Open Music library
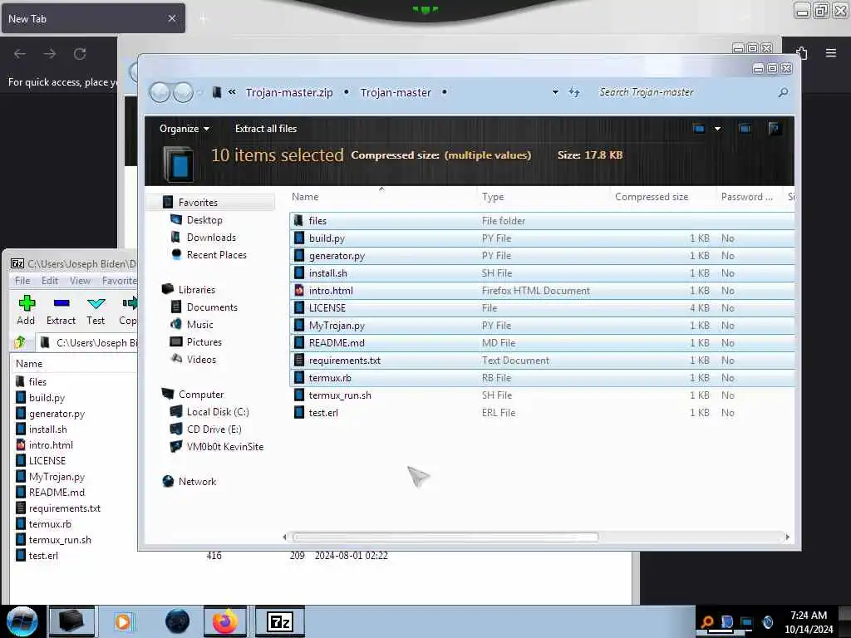This screenshot has height=638, width=851. coord(199,325)
